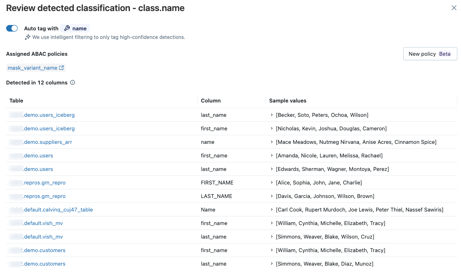Disable the Auto tag with name toggle

[x=11, y=28]
